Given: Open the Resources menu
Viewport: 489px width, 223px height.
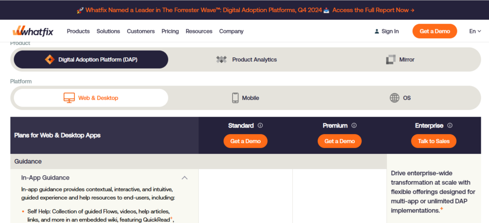Looking at the screenshot, I should point(199,31).
